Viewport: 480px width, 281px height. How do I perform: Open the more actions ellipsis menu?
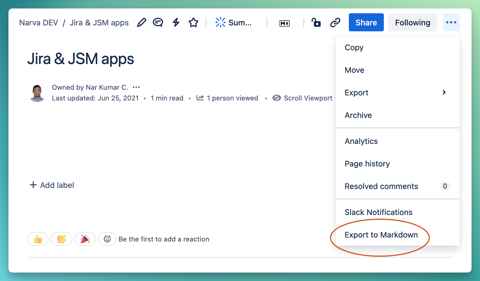[x=451, y=22]
